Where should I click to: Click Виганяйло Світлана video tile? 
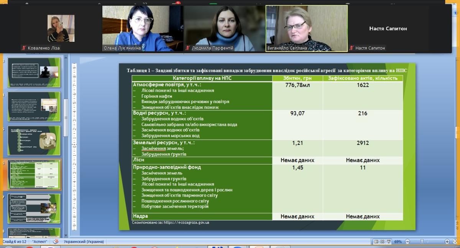[307, 28]
